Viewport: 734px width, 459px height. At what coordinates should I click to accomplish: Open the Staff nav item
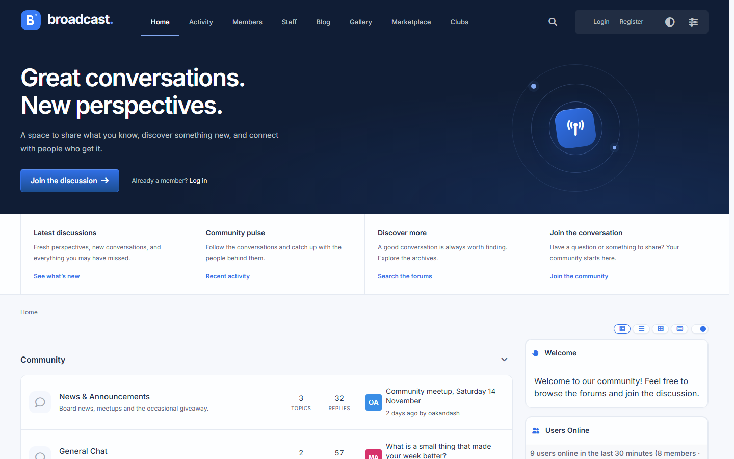(289, 22)
